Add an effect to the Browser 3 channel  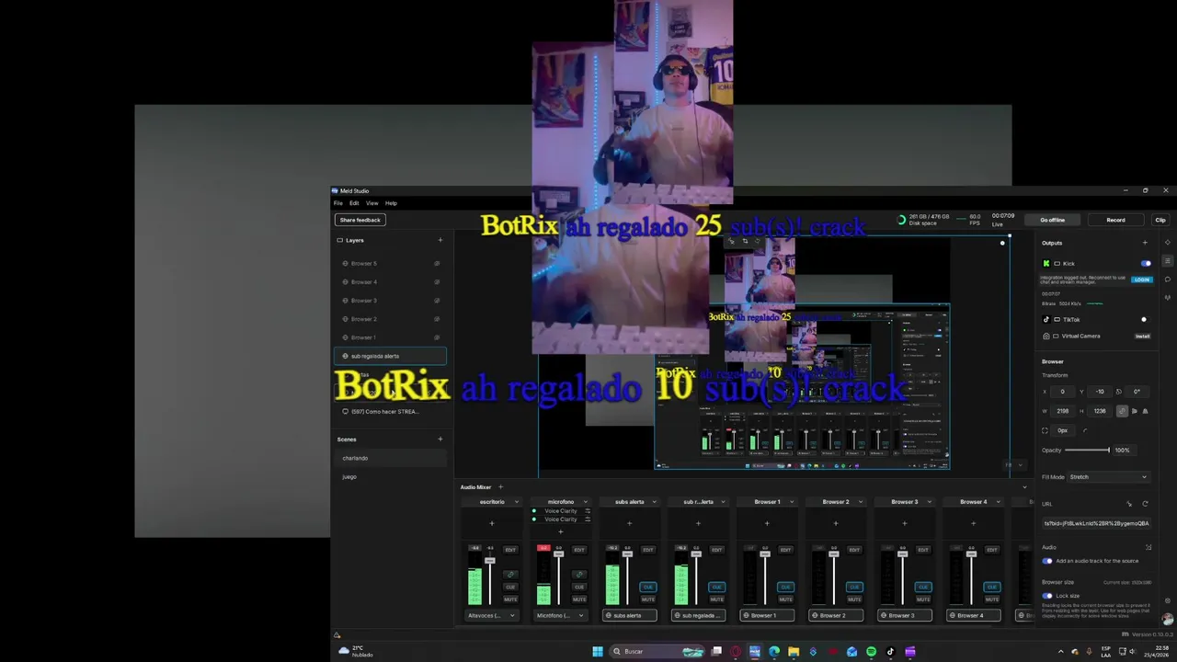(x=904, y=523)
